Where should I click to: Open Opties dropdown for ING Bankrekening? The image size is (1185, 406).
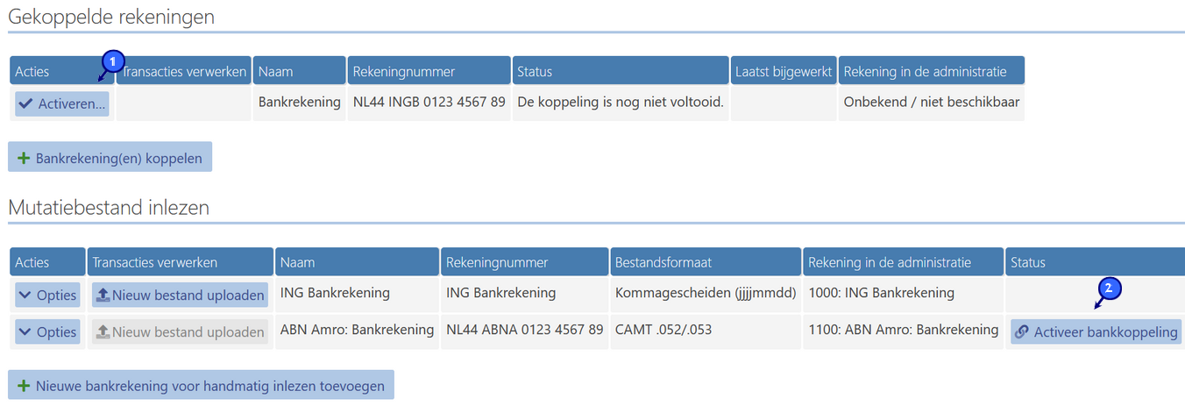47,296
